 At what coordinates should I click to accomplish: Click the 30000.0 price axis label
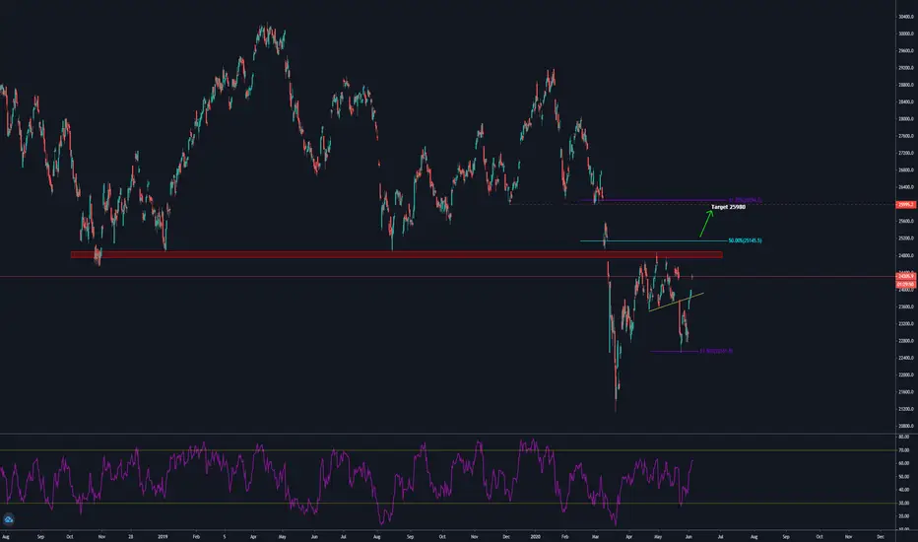(x=906, y=34)
